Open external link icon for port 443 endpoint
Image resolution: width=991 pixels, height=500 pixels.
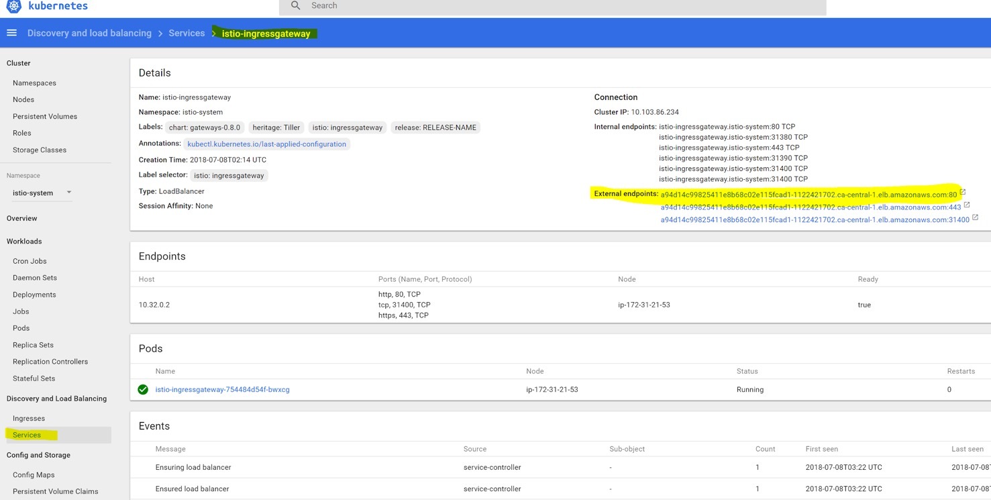pos(967,205)
